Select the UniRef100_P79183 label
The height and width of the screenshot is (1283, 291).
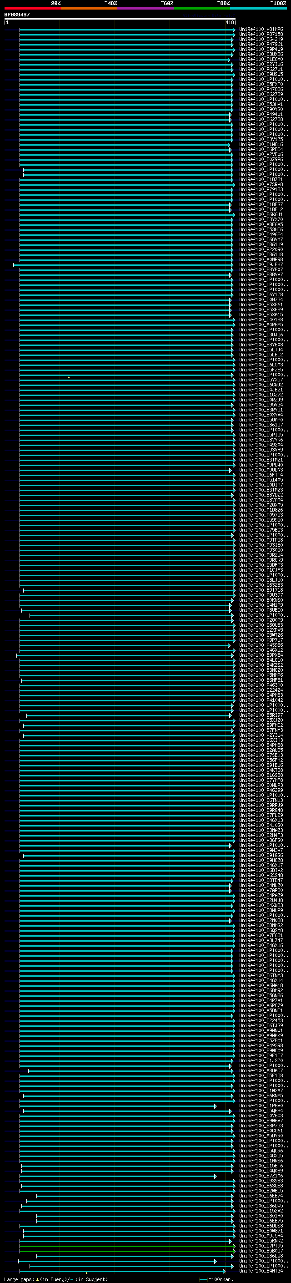261,189
